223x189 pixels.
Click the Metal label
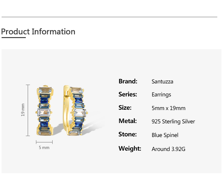pos(127,121)
